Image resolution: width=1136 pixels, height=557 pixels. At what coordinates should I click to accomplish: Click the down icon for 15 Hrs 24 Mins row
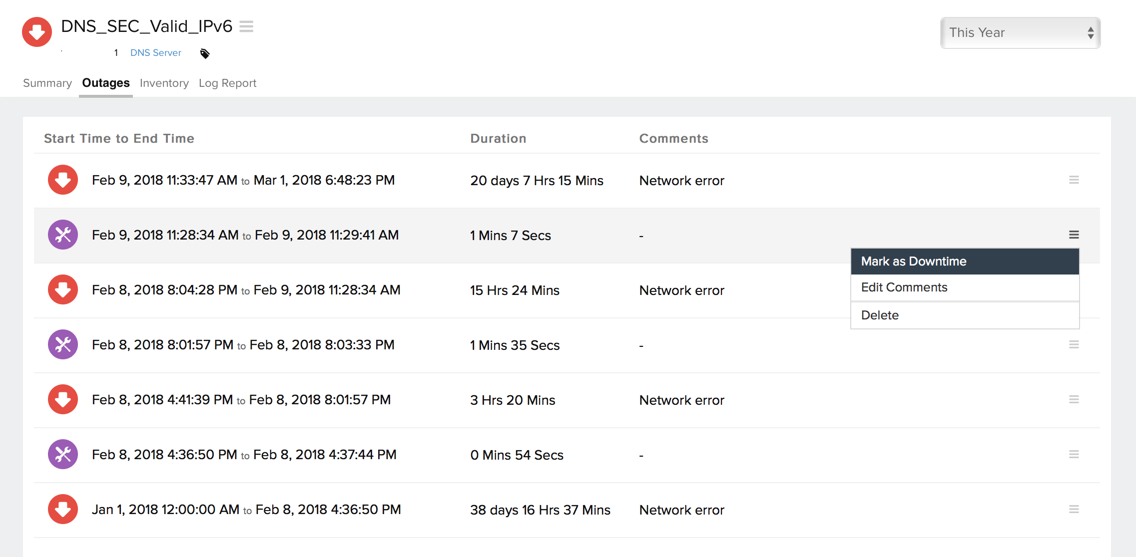click(x=63, y=289)
